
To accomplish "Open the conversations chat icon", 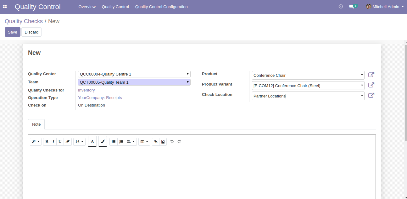I will (351, 7).
